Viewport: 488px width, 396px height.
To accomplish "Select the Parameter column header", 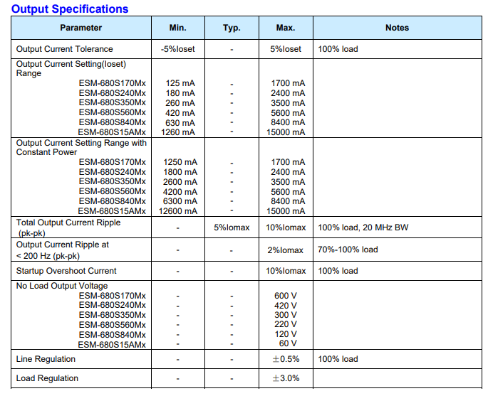I will point(81,28).
